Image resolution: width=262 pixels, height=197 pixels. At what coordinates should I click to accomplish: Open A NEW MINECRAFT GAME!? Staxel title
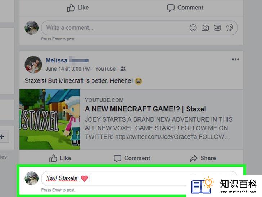click(145, 109)
